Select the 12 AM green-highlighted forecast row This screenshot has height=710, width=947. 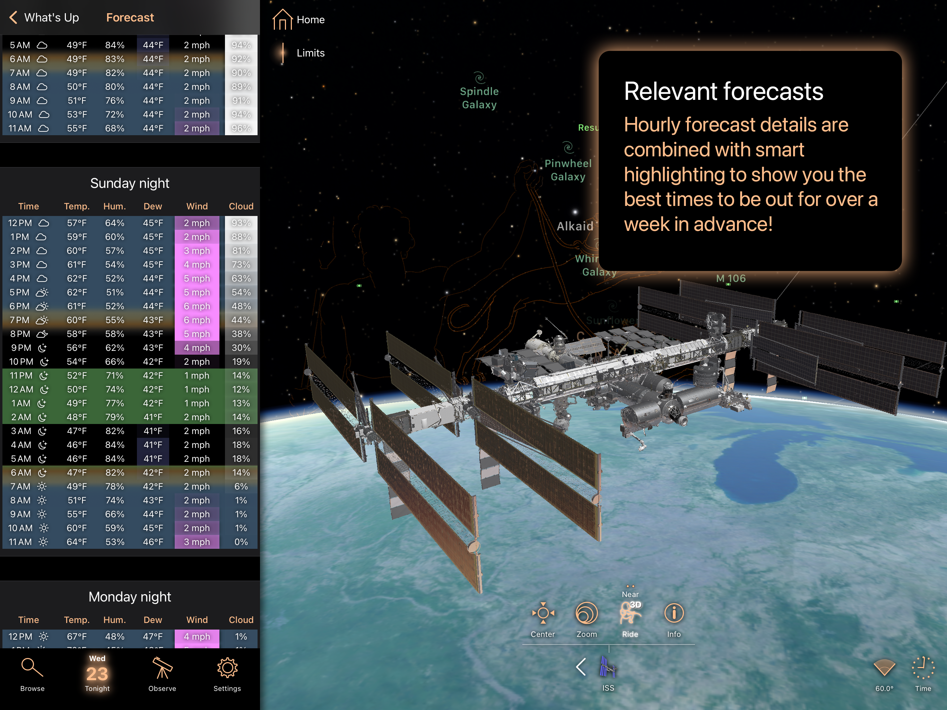130,389
